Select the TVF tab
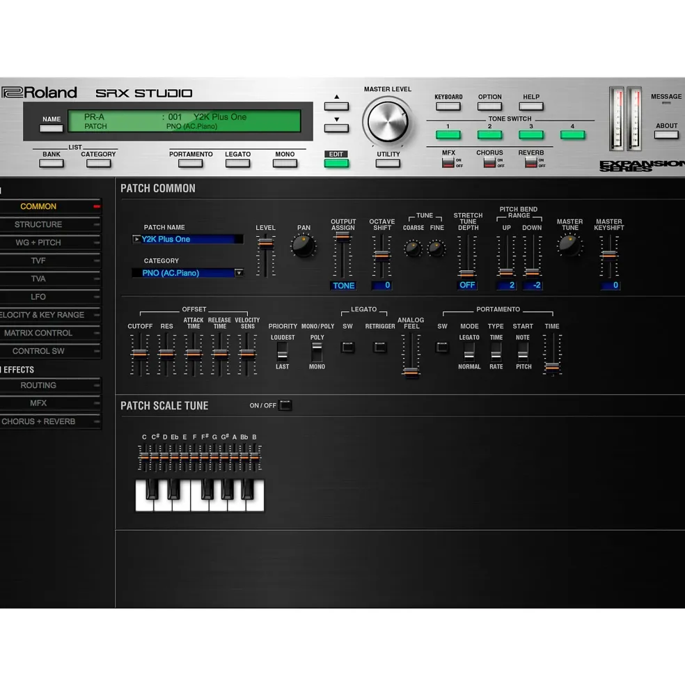Viewport: 685px width, 686px height. click(x=50, y=260)
